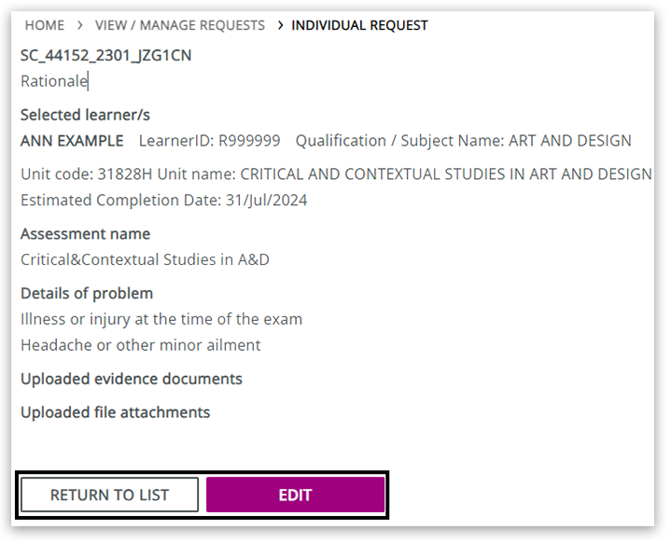Select the qualification name ART AND DESIGN
The height and width of the screenshot is (543, 671).
point(569,141)
